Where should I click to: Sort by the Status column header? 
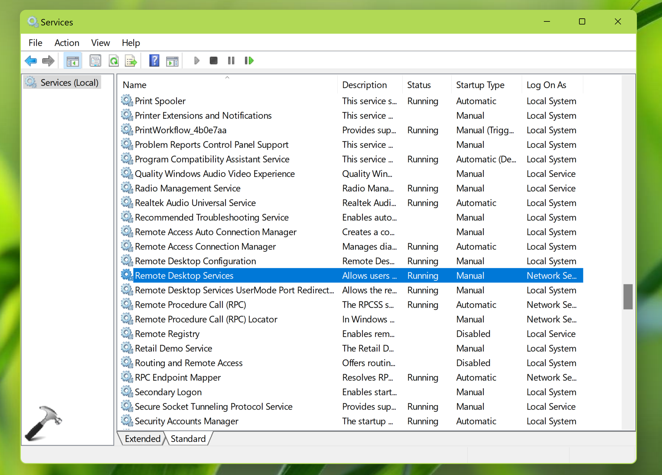419,85
